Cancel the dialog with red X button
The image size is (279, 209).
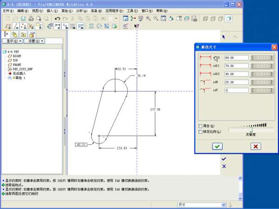tap(256, 146)
